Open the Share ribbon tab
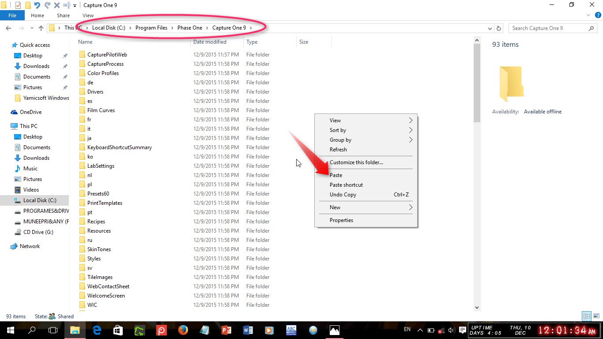 point(63,15)
